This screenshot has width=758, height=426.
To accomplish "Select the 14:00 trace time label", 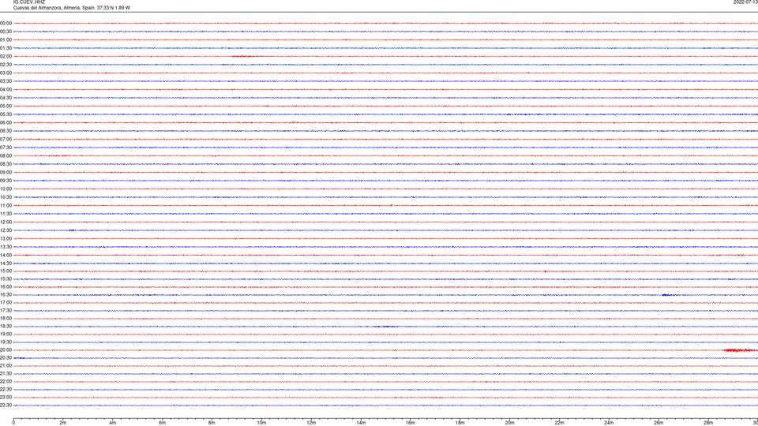I will (x=6, y=255).
